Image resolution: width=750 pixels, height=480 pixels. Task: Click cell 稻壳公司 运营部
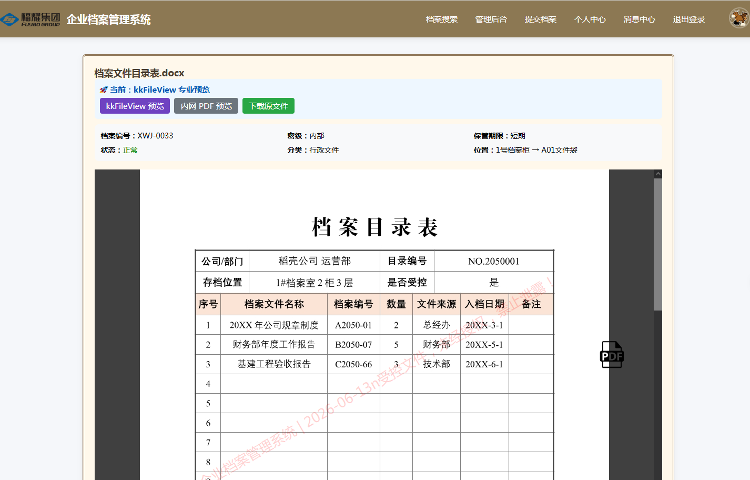click(x=315, y=261)
